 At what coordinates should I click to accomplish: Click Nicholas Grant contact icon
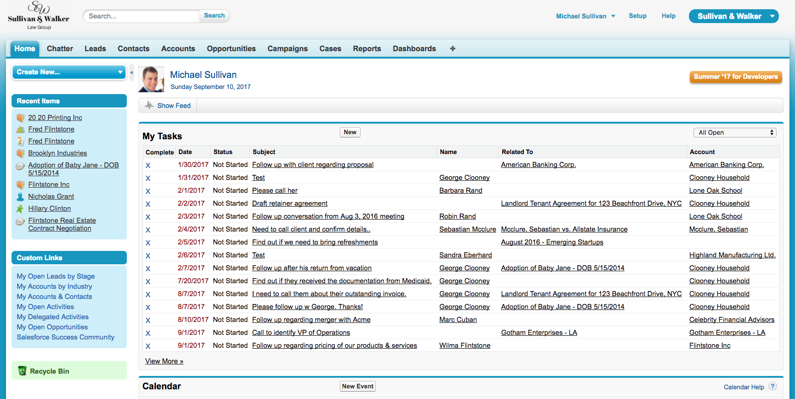coord(20,197)
